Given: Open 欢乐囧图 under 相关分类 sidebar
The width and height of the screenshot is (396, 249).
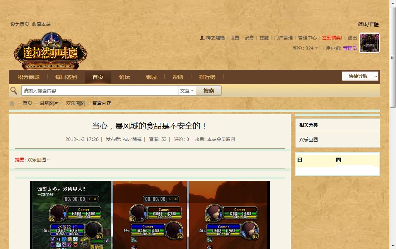Looking at the screenshot, I should point(308,139).
